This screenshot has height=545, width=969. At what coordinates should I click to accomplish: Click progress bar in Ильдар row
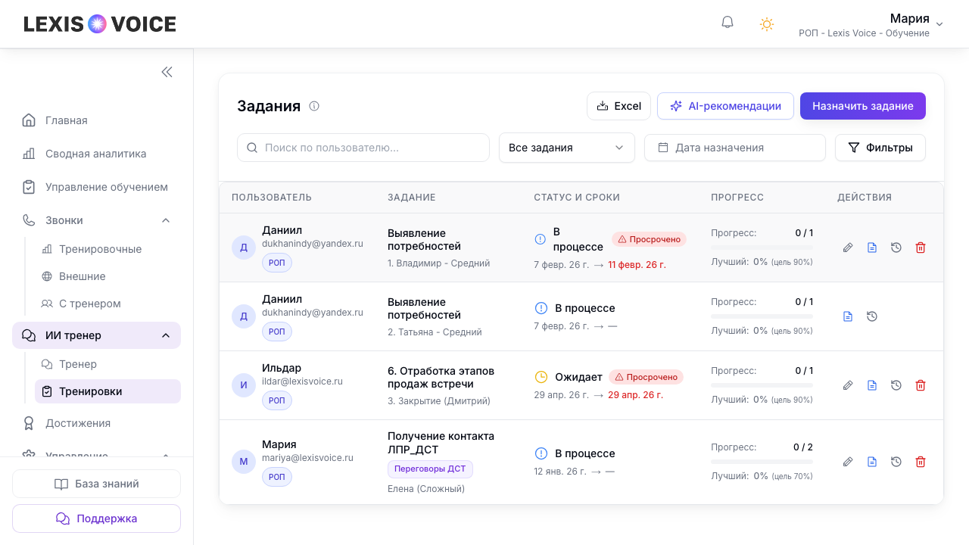762,385
